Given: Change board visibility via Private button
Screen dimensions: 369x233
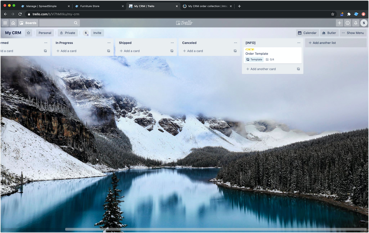Looking at the screenshot, I should pyautogui.click(x=67, y=33).
